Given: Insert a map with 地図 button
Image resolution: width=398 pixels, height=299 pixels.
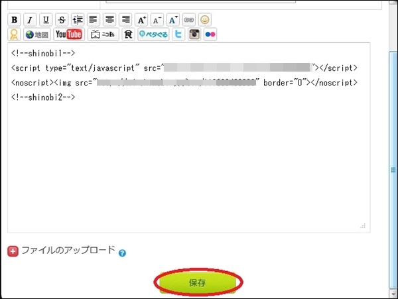Looking at the screenshot, I should [37, 34].
